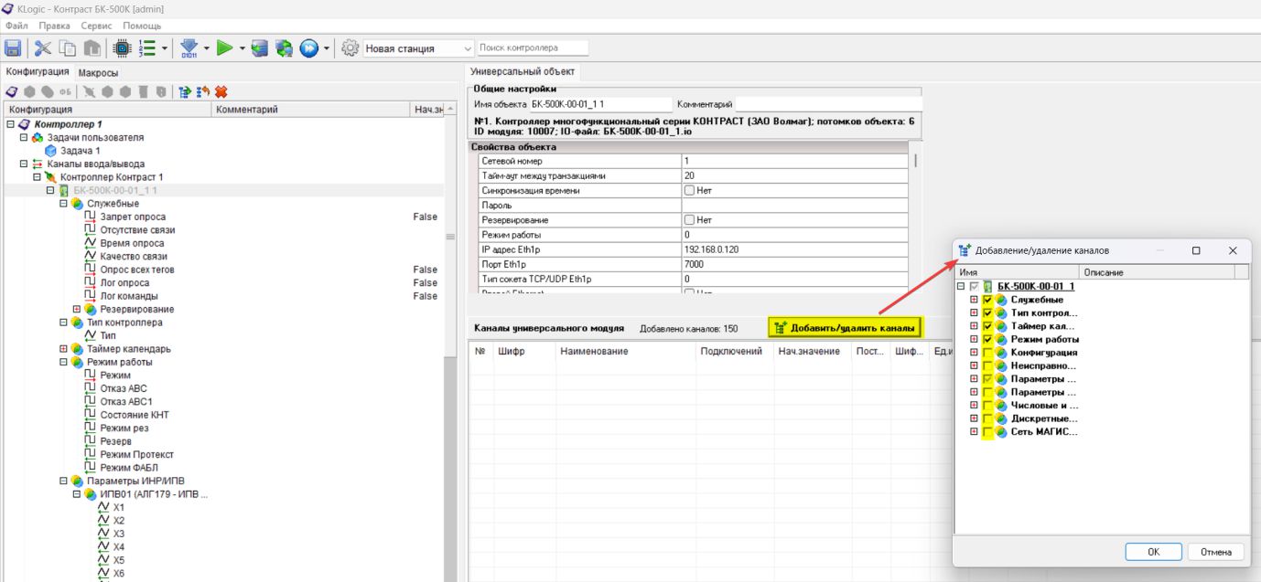Viewport: 1261px width, 582px height.
Task: Switch to the Макросы tab
Action: pos(98,72)
